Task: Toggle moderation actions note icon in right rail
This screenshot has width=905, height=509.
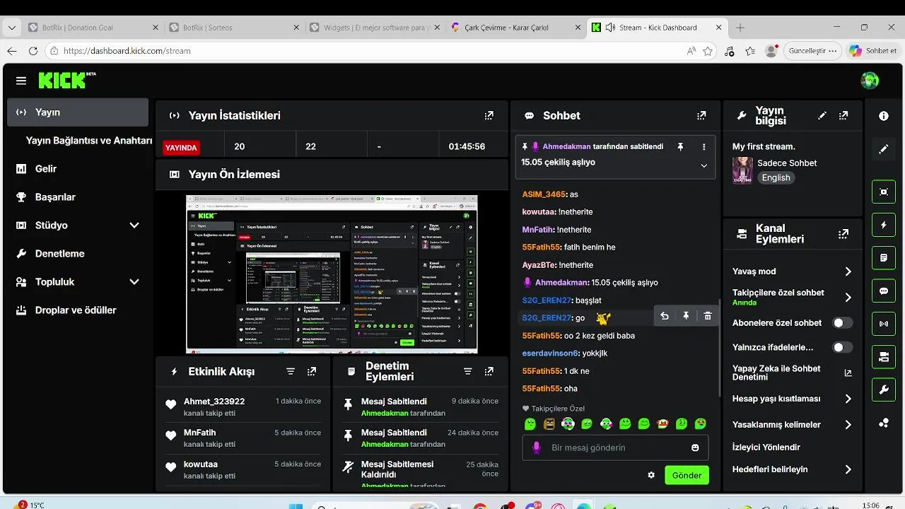Action: click(884, 258)
